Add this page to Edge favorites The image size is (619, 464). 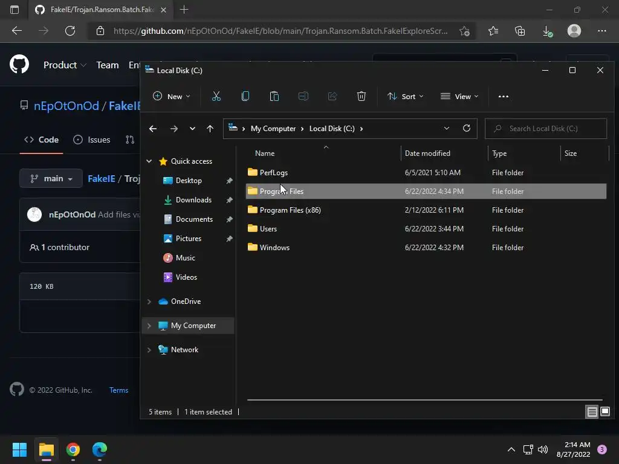(465, 31)
